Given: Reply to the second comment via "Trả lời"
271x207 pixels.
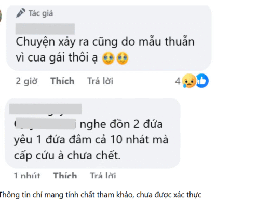Looking at the screenshot, I should 103,175.
